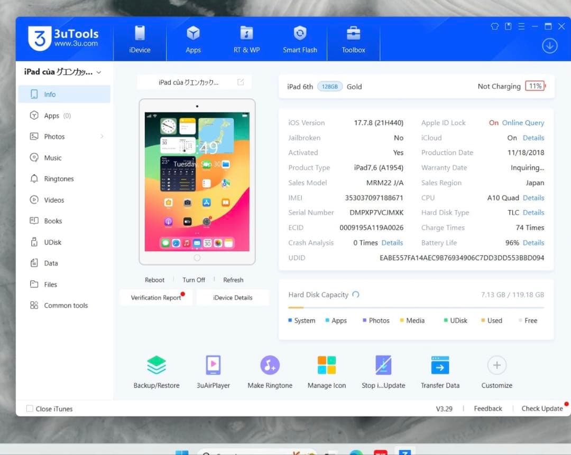This screenshot has width=571, height=455.
Task: Open the Make Ringtone tool
Action: 270,369
